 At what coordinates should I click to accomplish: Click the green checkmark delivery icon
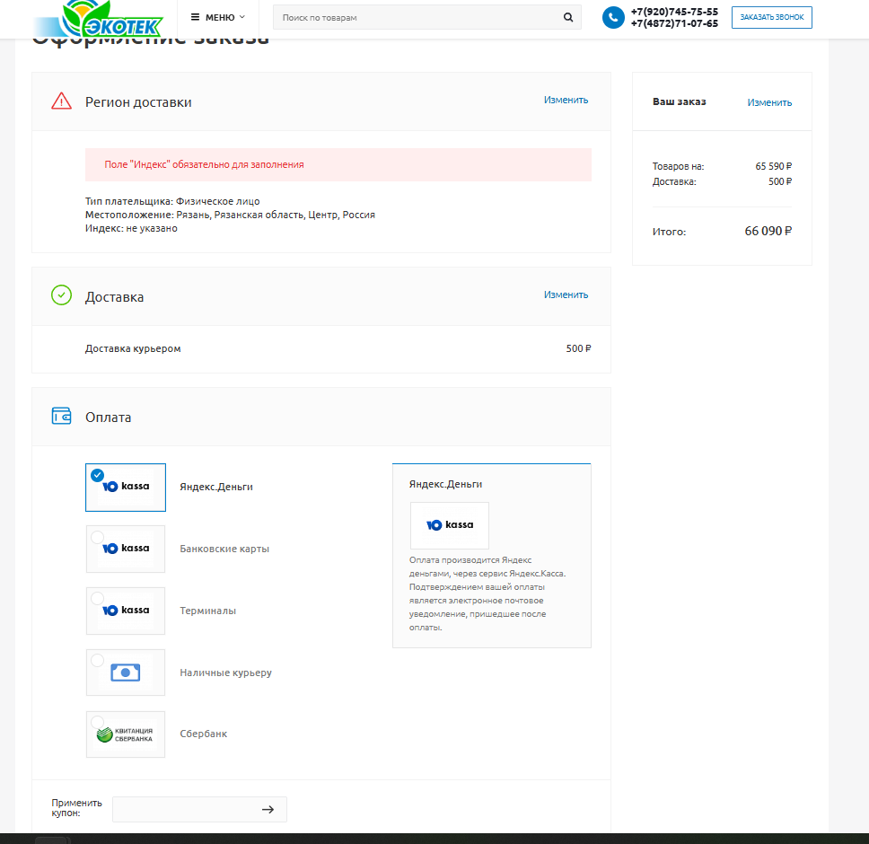61,295
